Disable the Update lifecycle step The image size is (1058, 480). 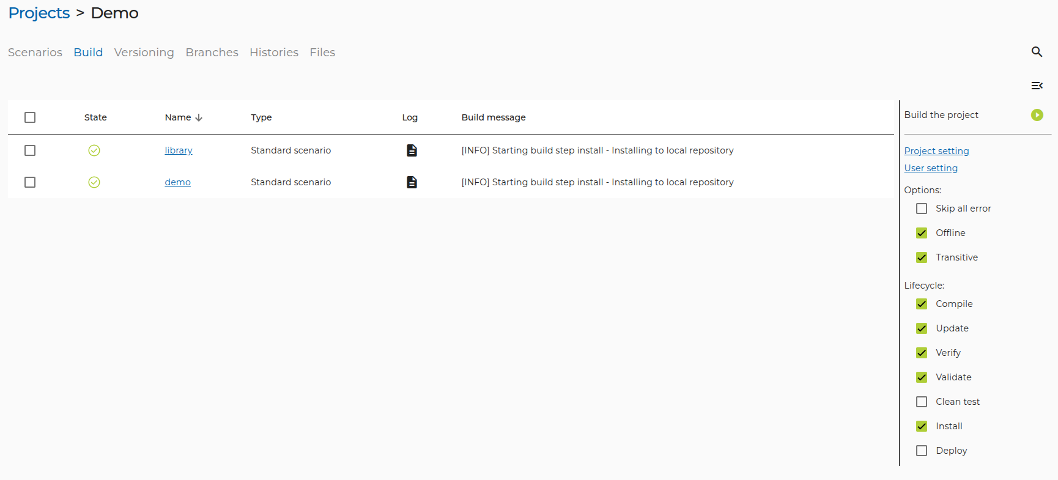(922, 328)
